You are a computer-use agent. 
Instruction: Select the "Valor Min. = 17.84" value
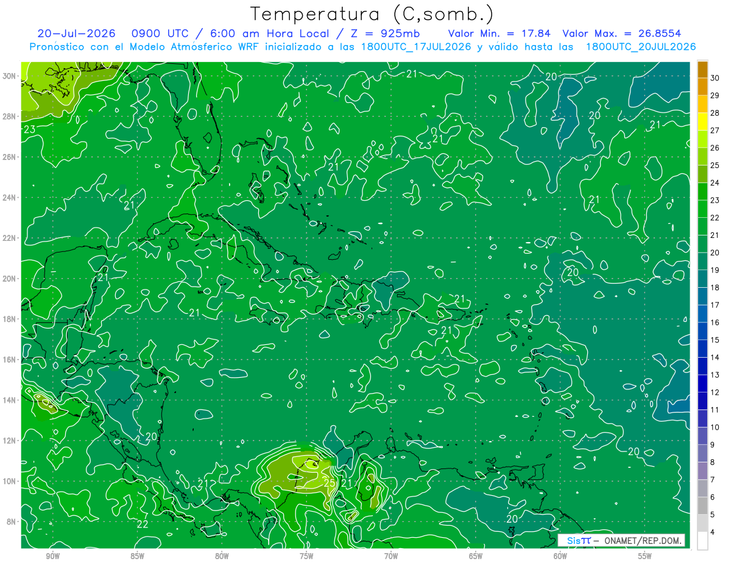pyautogui.click(x=499, y=33)
